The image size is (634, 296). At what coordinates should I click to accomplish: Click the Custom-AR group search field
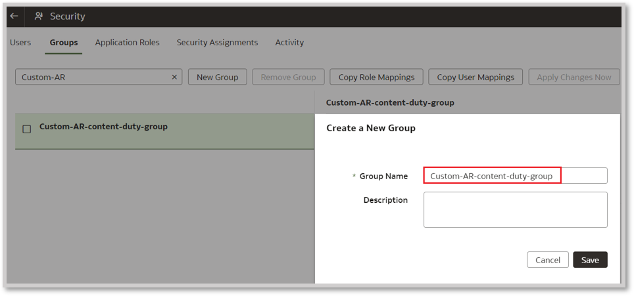(x=92, y=77)
